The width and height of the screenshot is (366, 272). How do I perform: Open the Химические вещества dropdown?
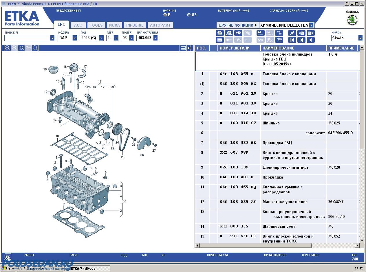311,25
